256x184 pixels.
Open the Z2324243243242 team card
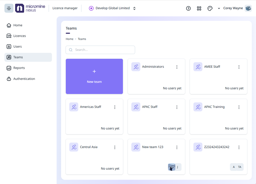pos(219,157)
